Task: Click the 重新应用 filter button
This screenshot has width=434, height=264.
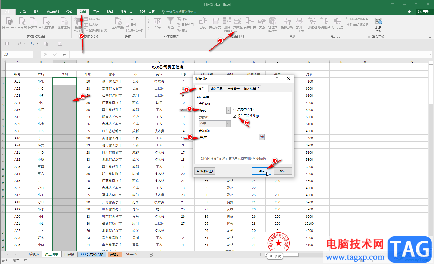Action: [185, 25]
